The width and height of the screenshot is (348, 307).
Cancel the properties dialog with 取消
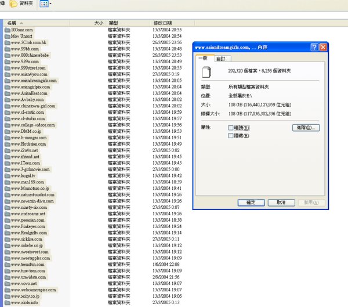[x=281, y=203]
